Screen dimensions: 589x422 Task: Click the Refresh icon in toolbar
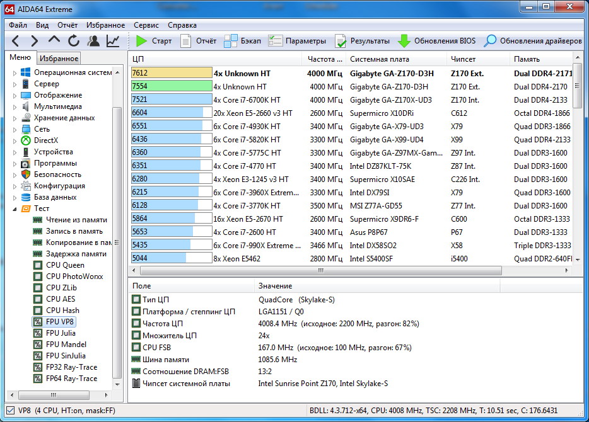coord(74,40)
